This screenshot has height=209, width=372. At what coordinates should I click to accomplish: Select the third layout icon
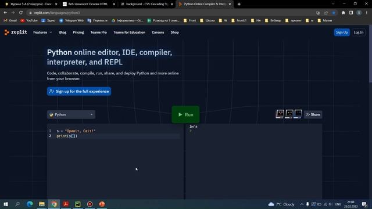click(298, 114)
